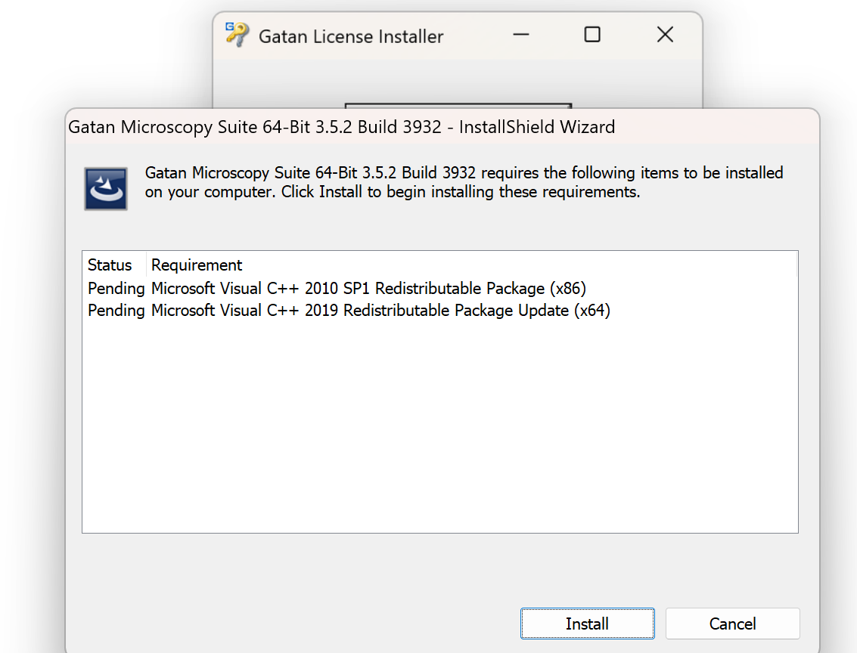This screenshot has height=653, width=857.
Task: Click empty area inside the requirements list
Action: [439, 423]
